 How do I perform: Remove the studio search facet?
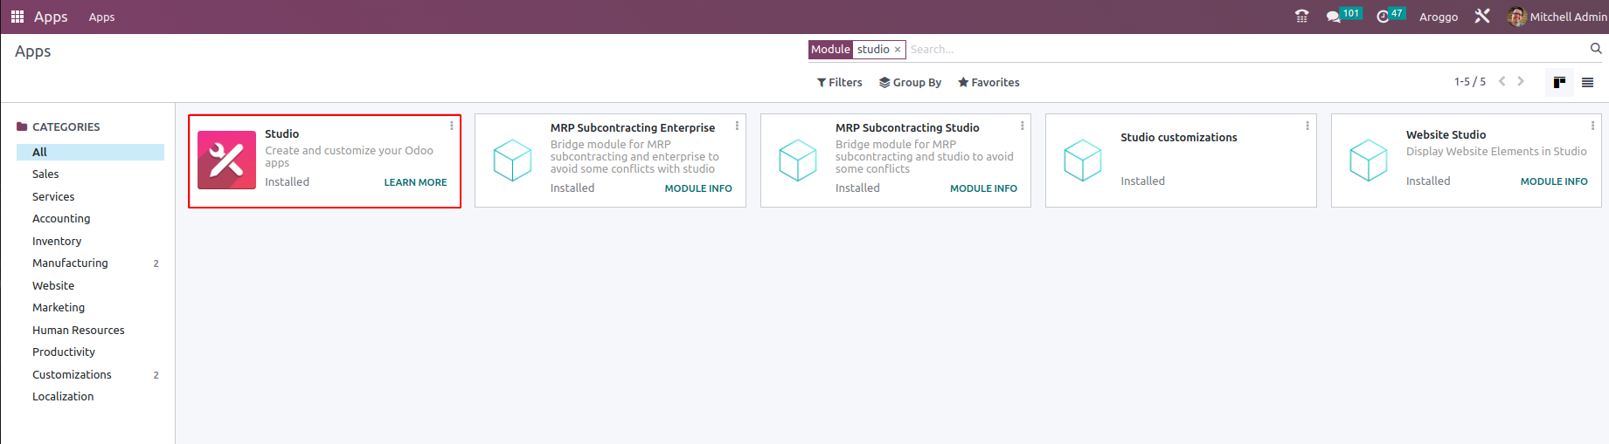click(897, 50)
